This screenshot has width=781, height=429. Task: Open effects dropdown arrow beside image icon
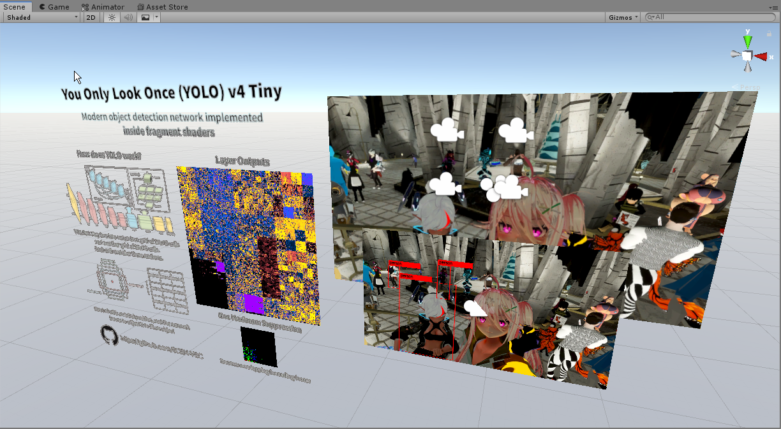click(x=156, y=17)
